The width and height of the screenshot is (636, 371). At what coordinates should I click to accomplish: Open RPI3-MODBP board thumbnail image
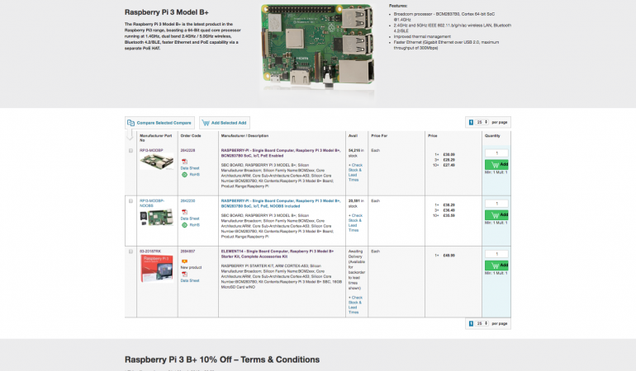point(157,162)
